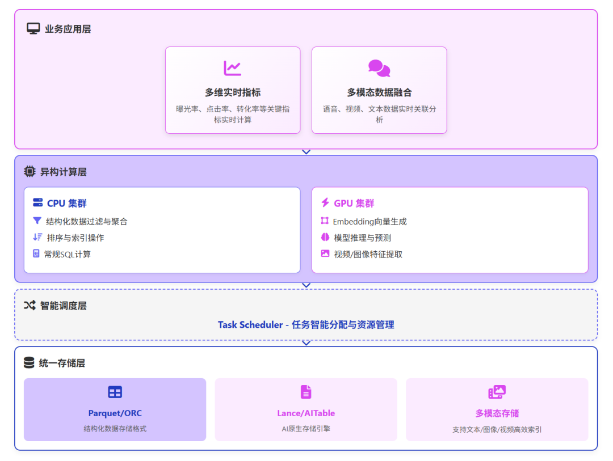This screenshot has width=613, height=461.
Task: Click the down arrow above 统一存储层
Action: pyautogui.click(x=306, y=342)
